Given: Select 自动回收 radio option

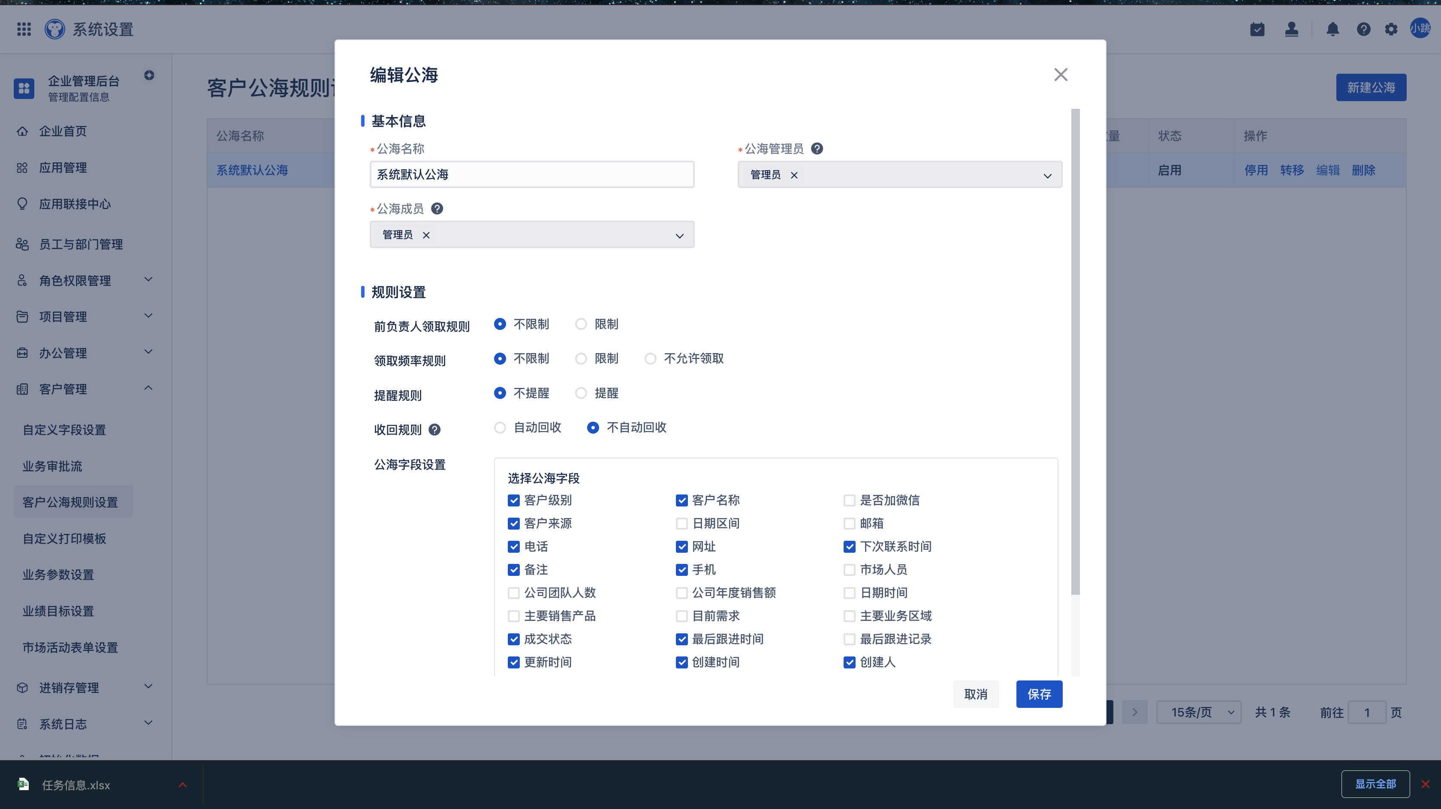Looking at the screenshot, I should [x=500, y=428].
